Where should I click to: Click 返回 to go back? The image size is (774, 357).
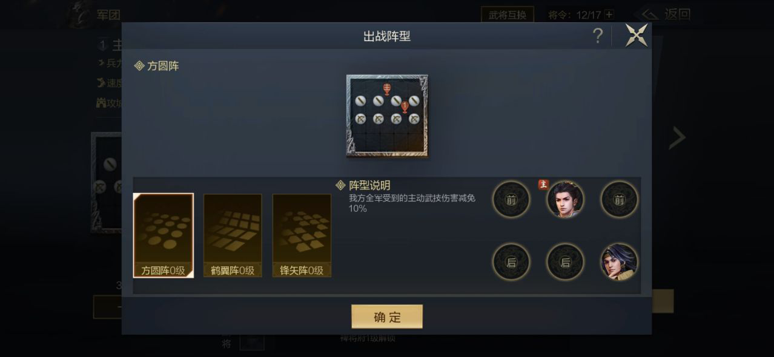[x=666, y=15]
